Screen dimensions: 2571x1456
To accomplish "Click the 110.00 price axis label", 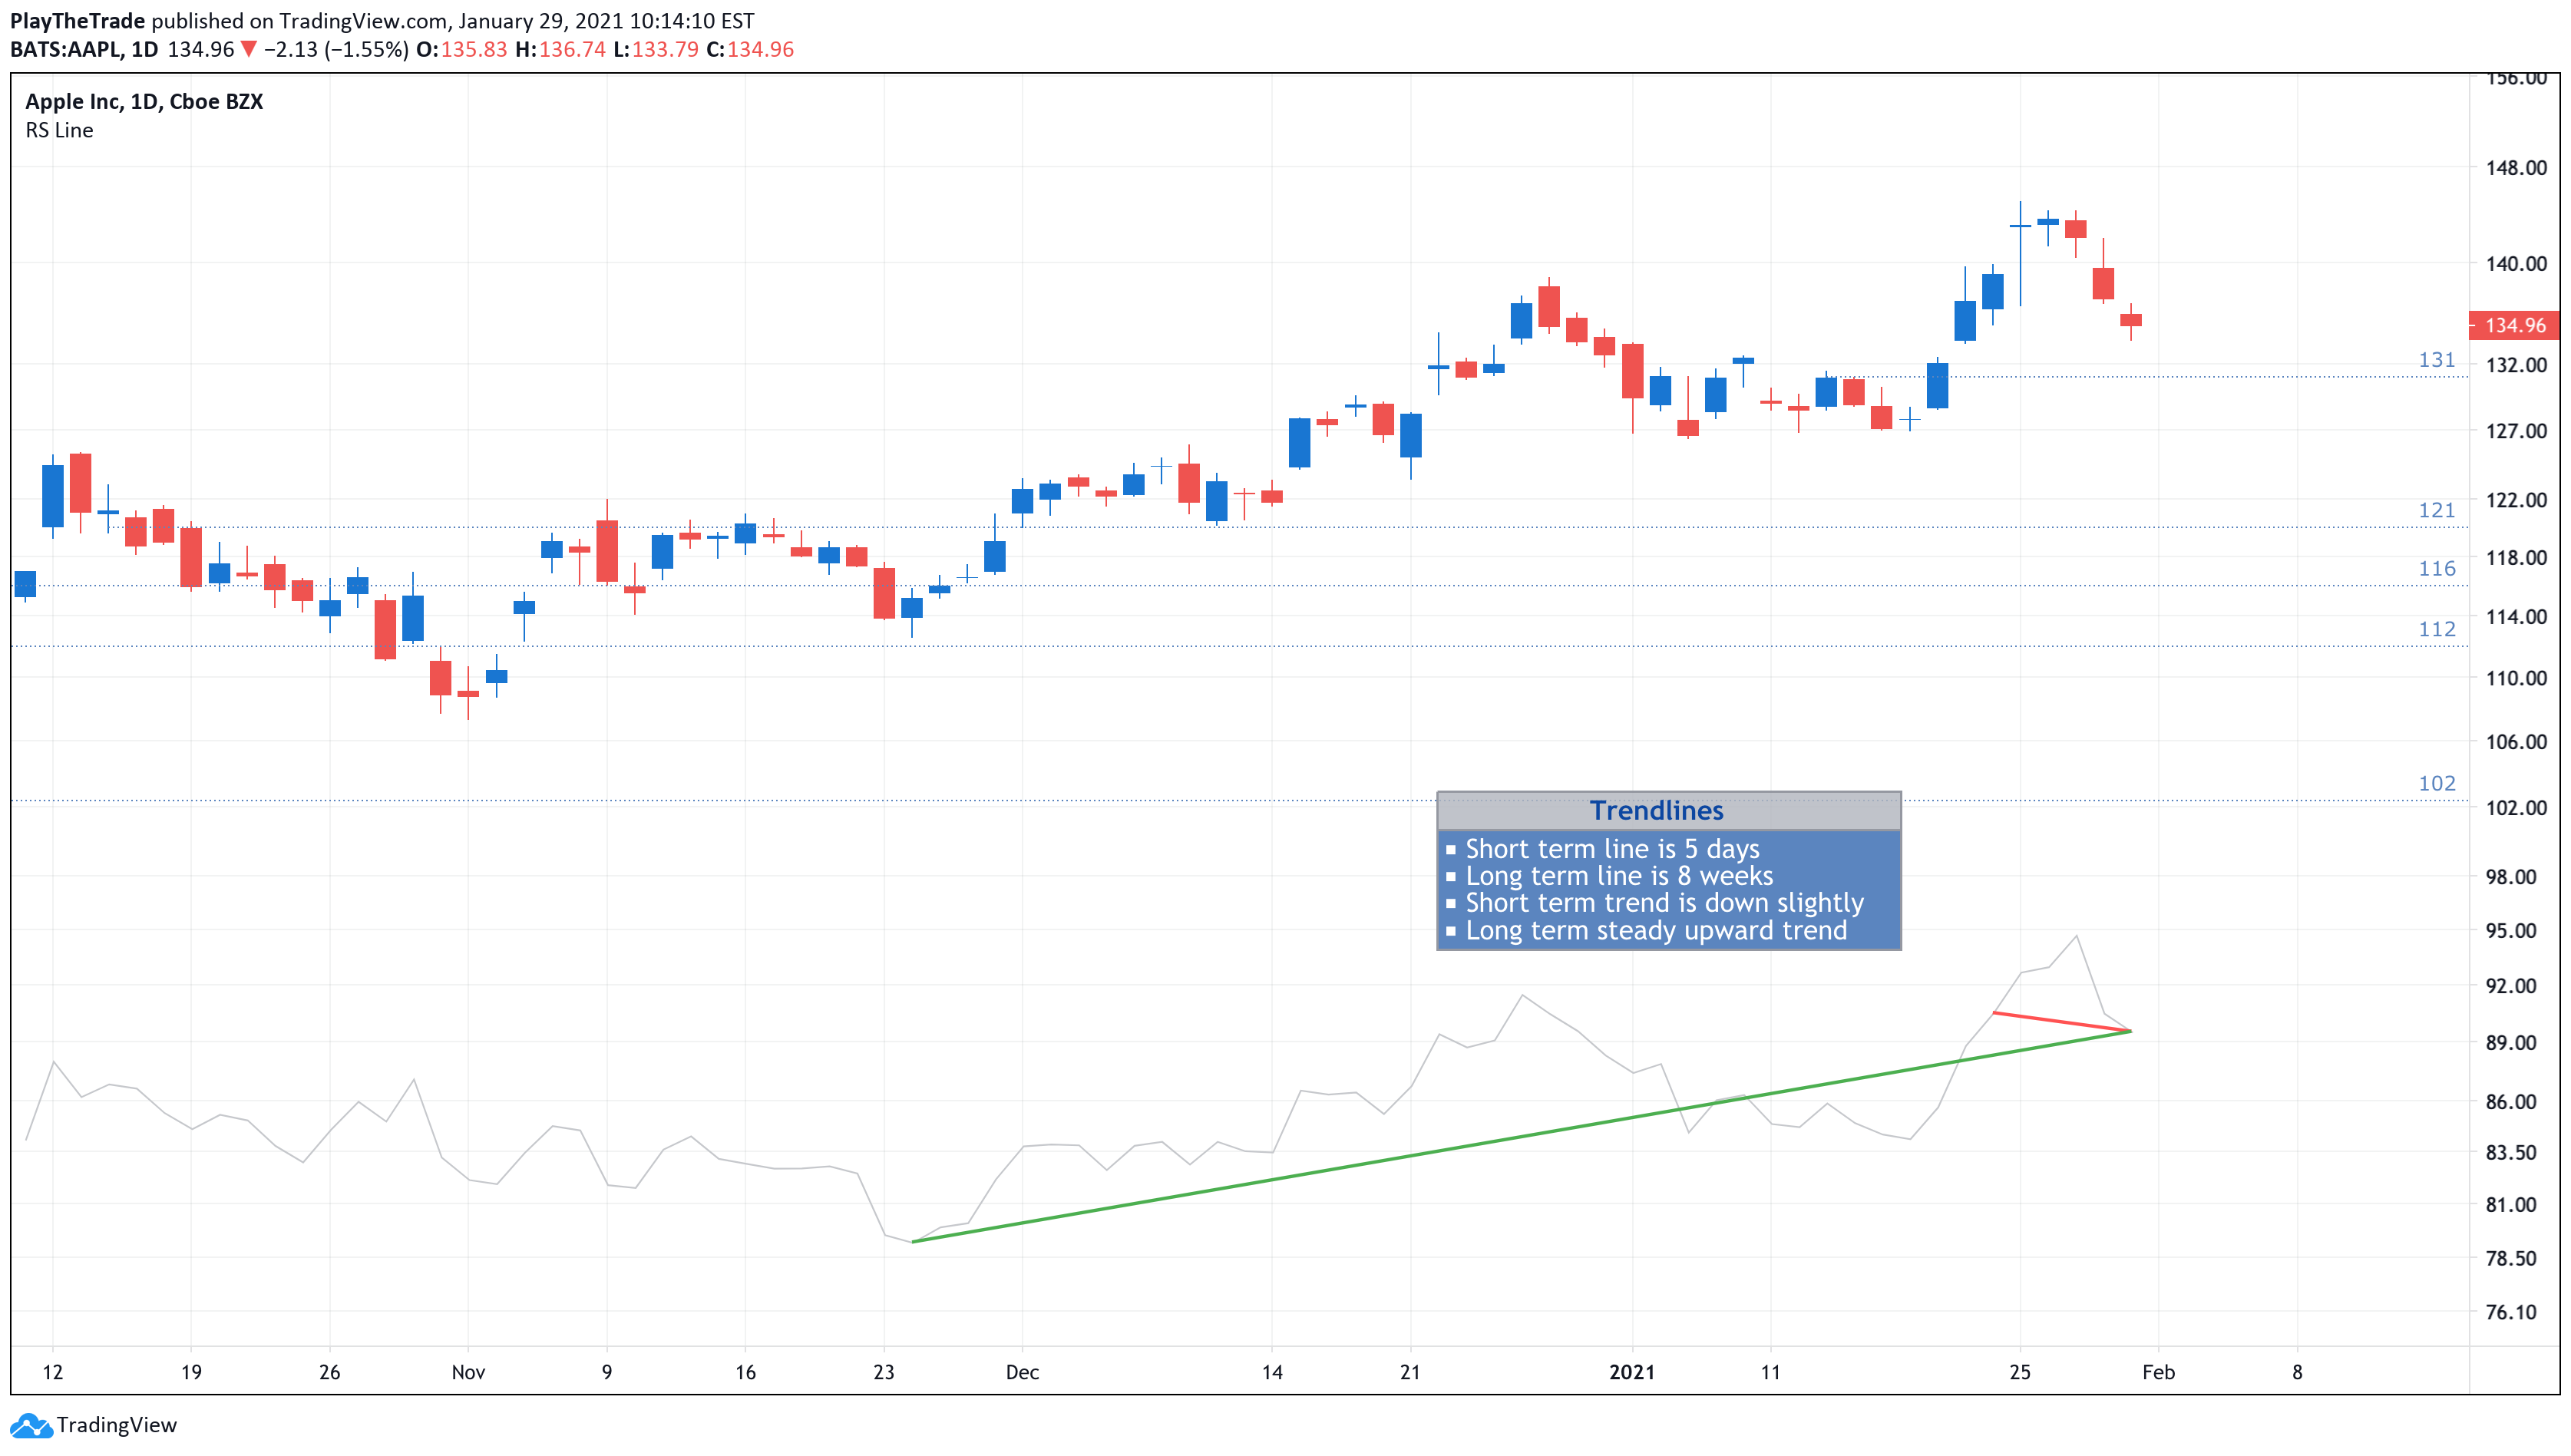I will coord(2516,678).
